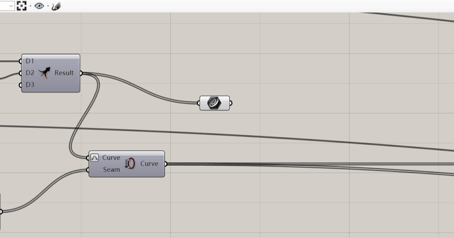Click the hexagon parameter's input grip

[199, 103]
